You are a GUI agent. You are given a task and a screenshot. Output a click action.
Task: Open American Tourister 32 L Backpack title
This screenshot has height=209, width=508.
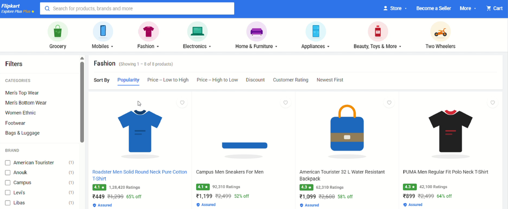pos(342,175)
